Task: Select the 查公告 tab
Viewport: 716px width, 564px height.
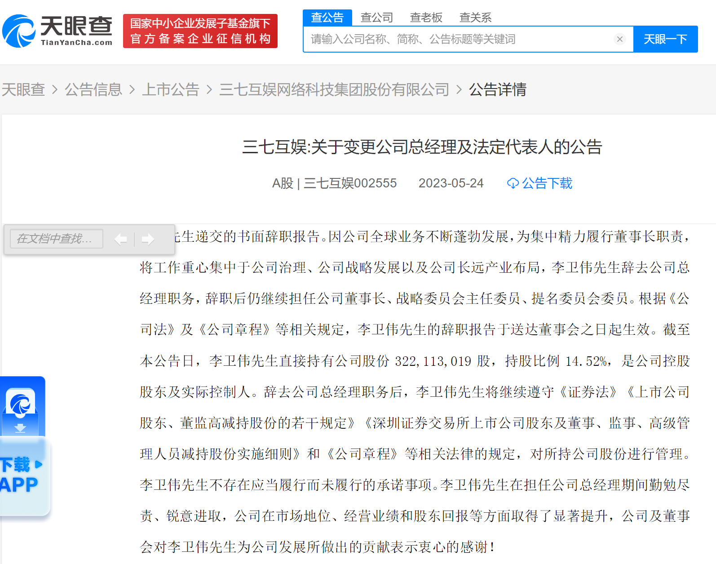Action: (x=327, y=17)
